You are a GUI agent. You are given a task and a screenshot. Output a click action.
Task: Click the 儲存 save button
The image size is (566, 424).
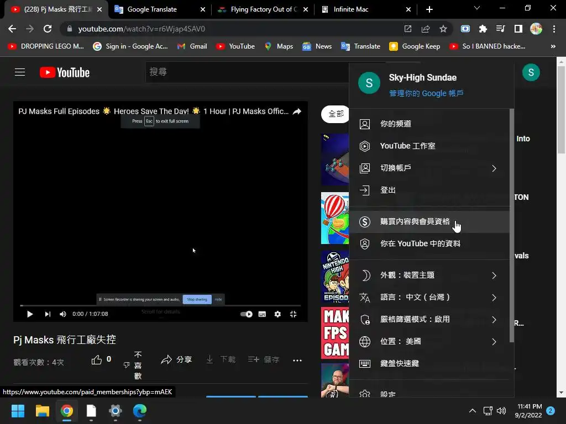click(264, 359)
